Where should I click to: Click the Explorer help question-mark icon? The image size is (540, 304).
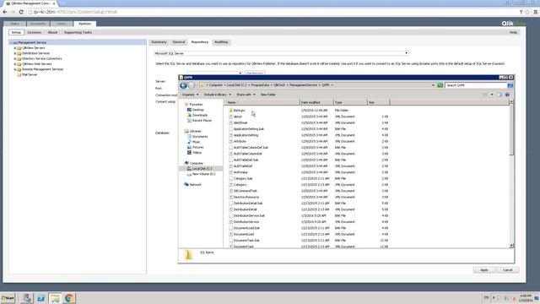(507, 95)
